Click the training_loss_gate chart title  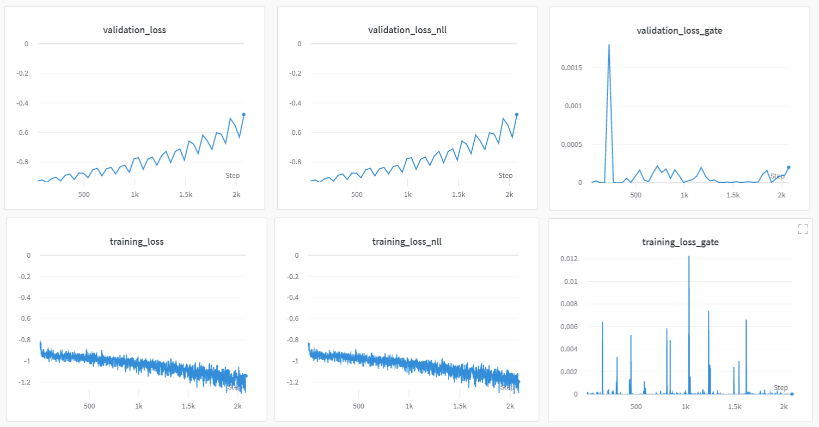(x=680, y=242)
